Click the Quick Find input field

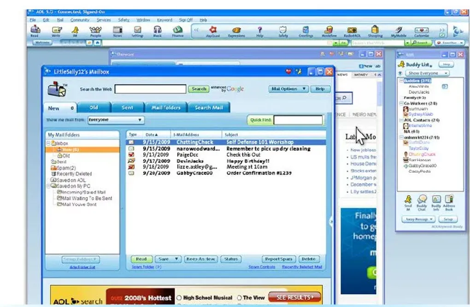[298, 120]
